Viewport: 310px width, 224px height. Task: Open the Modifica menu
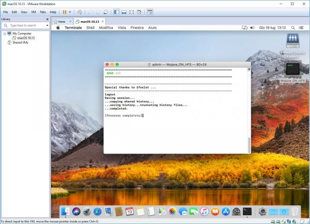[106, 28]
